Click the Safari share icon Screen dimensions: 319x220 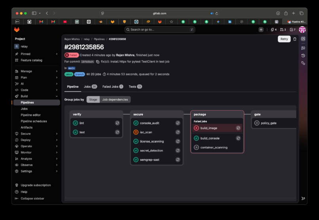(286, 13)
